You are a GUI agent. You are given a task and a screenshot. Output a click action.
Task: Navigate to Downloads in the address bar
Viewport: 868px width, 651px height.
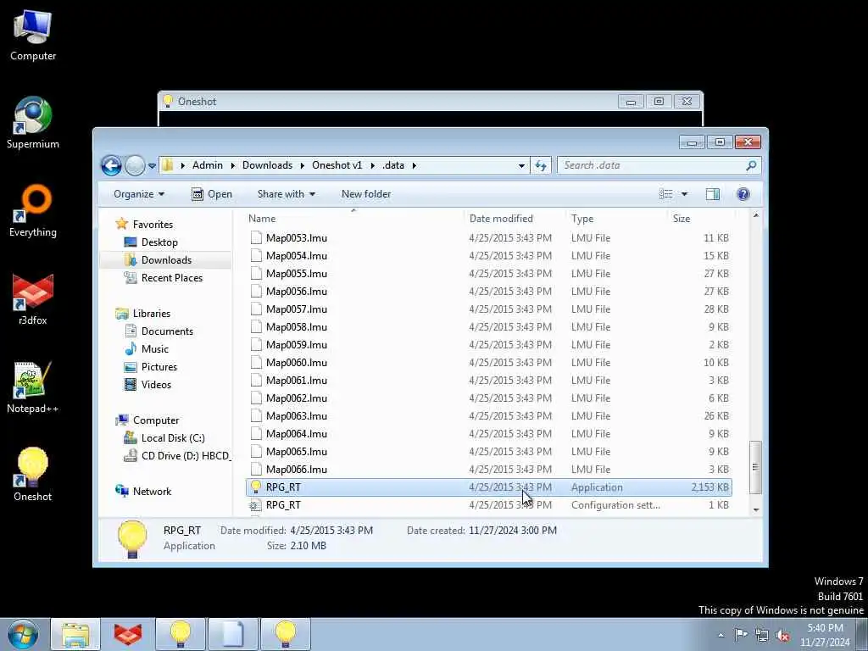[x=267, y=165]
